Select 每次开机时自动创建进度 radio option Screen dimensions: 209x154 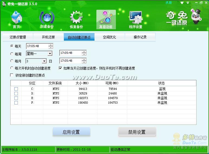(12, 68)
